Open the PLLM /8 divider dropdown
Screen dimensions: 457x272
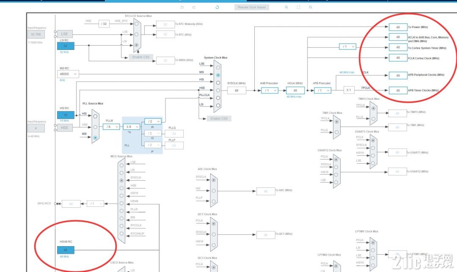tap(111, 126)
